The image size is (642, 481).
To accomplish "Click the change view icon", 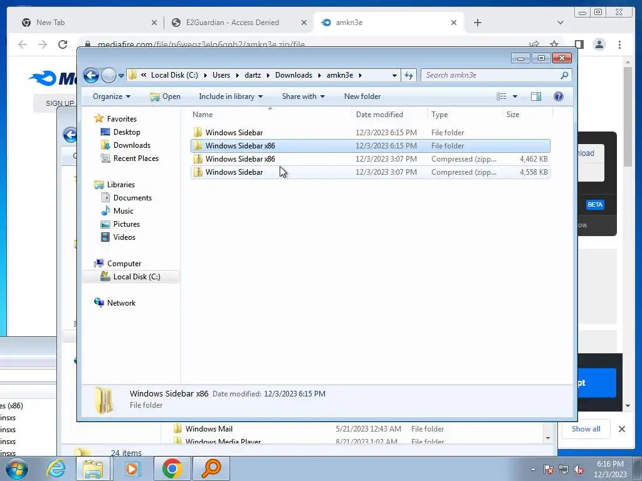I will point(502,96).
